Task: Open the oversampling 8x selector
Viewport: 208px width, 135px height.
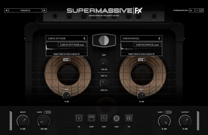Action: click(x=192, y=10)
